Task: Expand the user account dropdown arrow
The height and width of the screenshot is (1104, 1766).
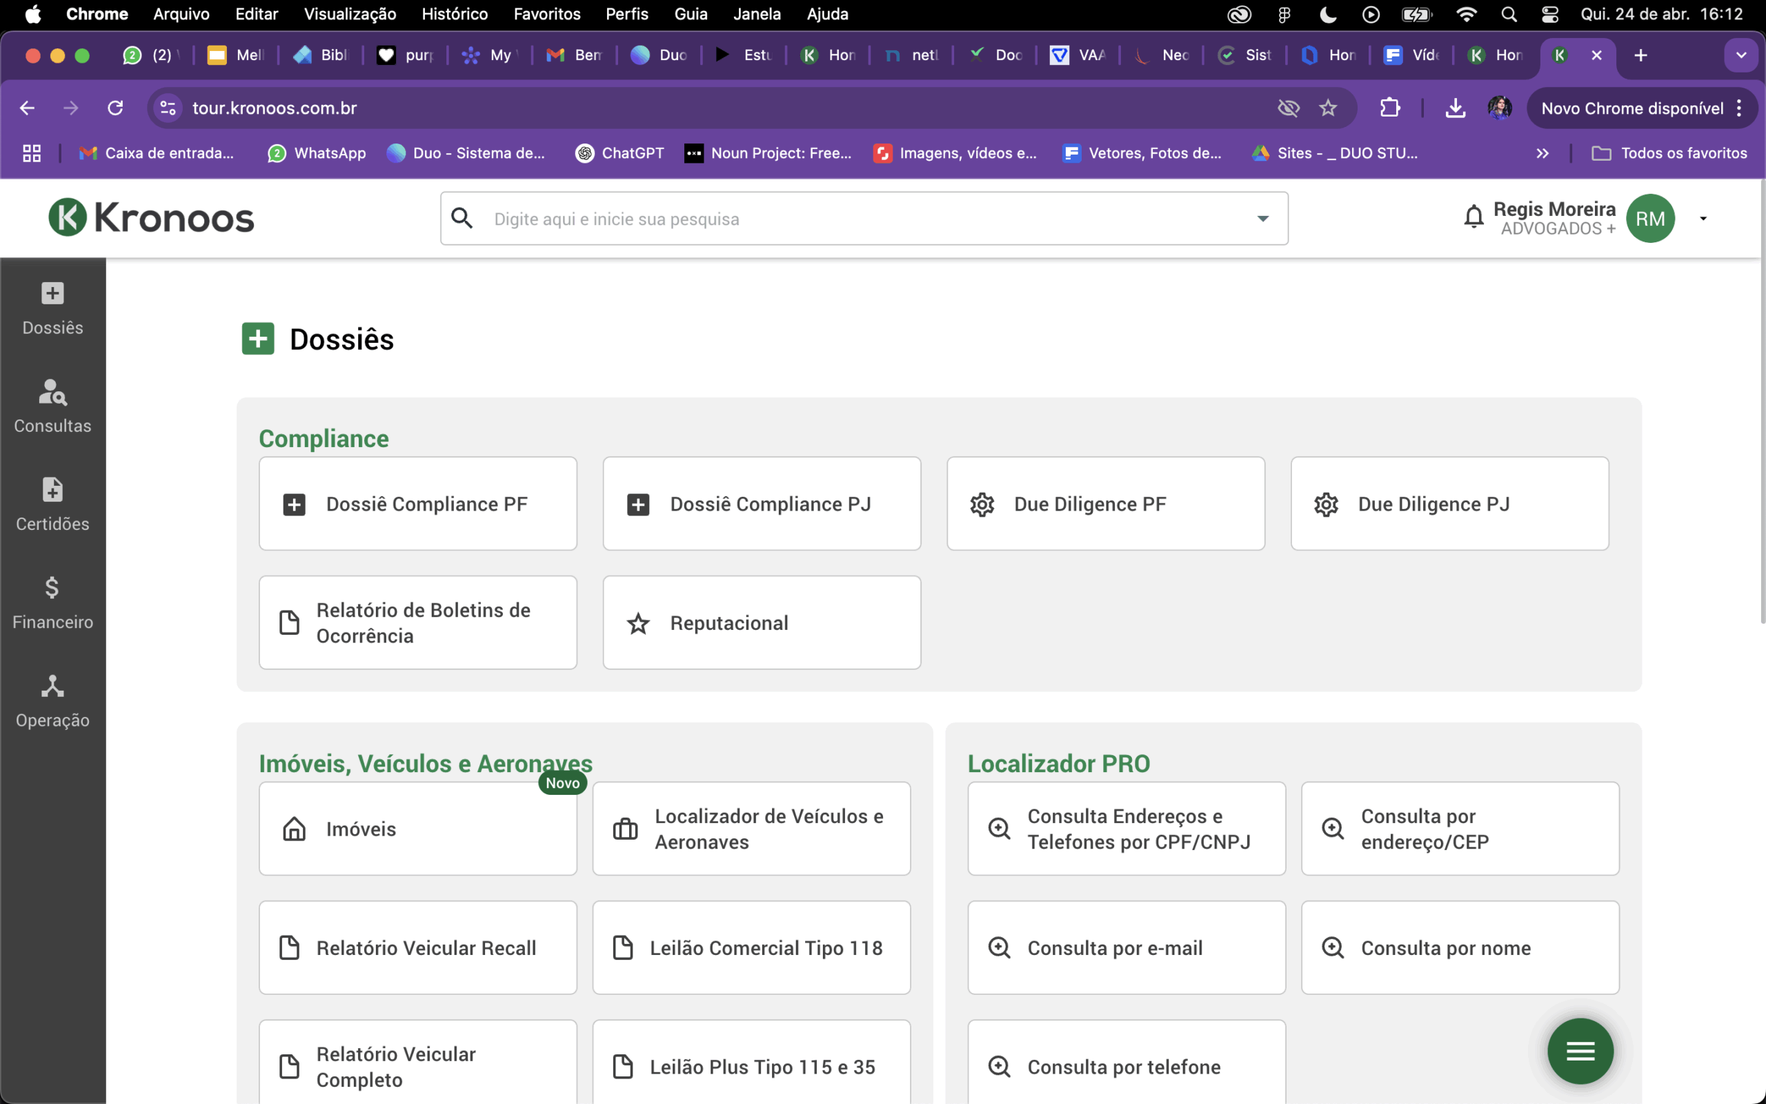Action: pos(1703,218)
